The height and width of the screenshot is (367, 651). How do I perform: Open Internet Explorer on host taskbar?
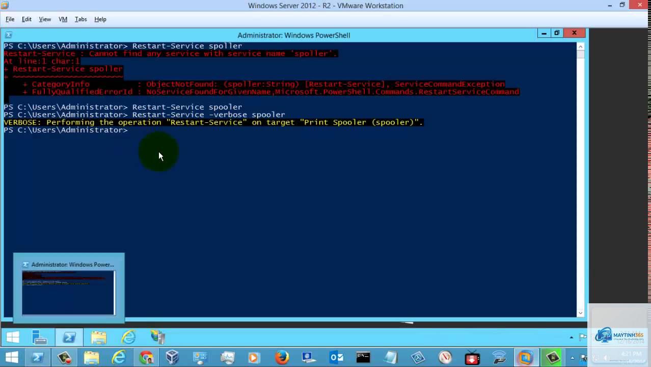pyautogui.click(x=119, y=357)
